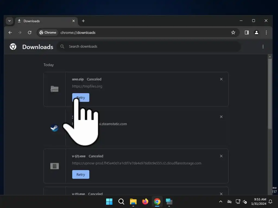Open Chrome's three-dot main menu

(x=266, y=32)
